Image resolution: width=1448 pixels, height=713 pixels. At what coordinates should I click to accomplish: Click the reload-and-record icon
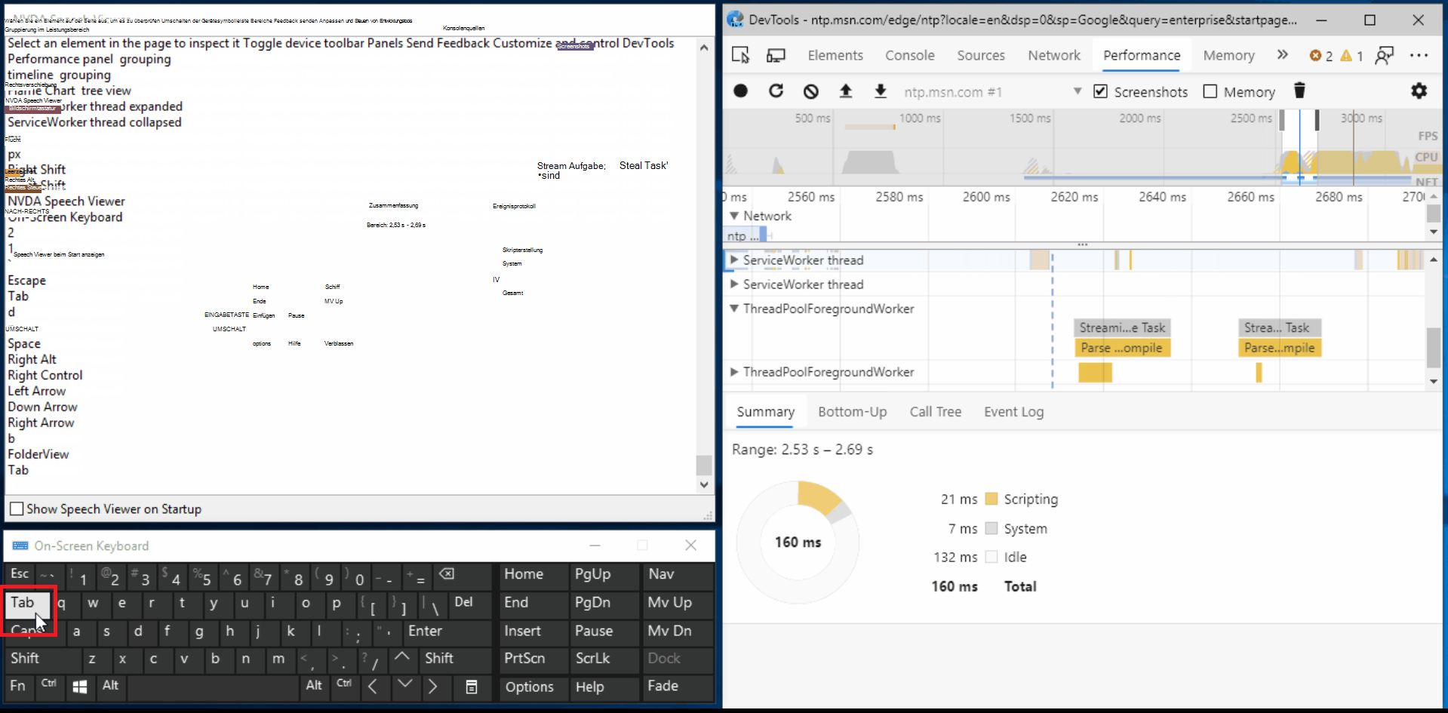click(x=776, y=91)
